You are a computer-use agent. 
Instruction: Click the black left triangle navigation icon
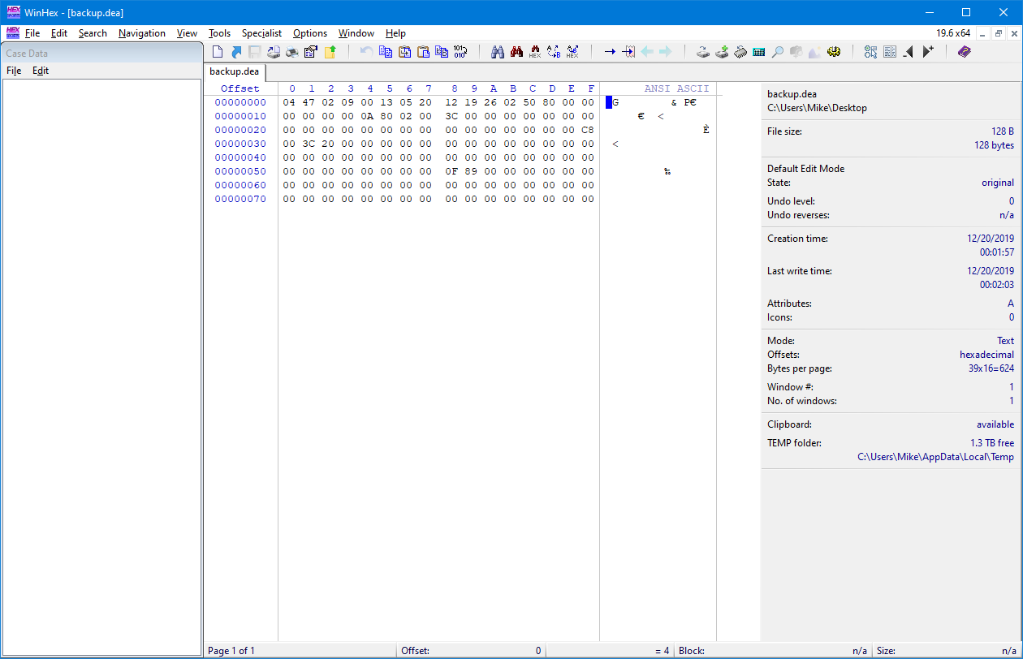(909, 52)
